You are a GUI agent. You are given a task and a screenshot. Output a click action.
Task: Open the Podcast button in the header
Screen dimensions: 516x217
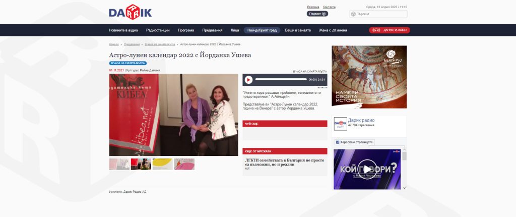(317, 14)
